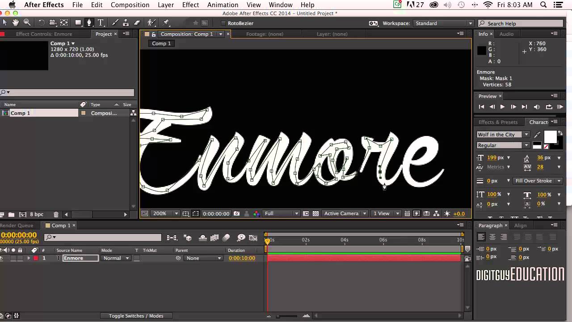Click the Toggle Switches / Modes button

pyautogui.click(x=136, y=316)
